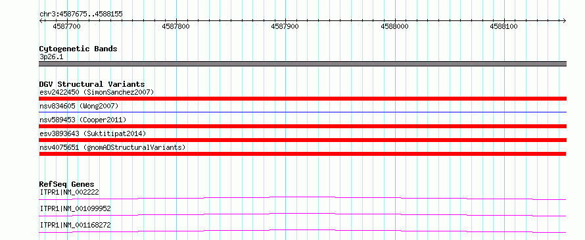The image size is (585, 240).
Task: Click the chr3:4587675..4588155 region label
Action: [81, 14]
